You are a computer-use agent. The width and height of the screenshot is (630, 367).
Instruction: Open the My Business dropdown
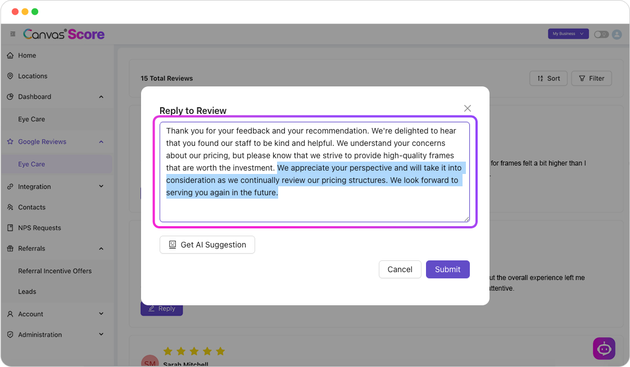(568, 34)
